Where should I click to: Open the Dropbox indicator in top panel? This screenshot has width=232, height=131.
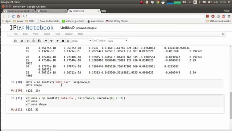152,2
